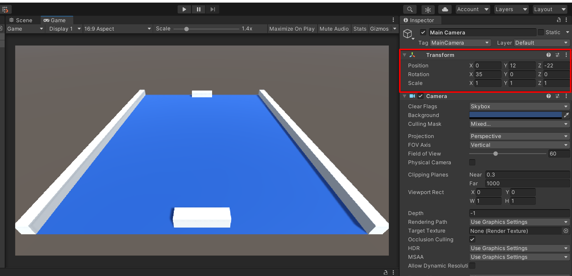Open the FOV Axis Vertical dropdown
The image size is (572, 276).
coord(519,145)
